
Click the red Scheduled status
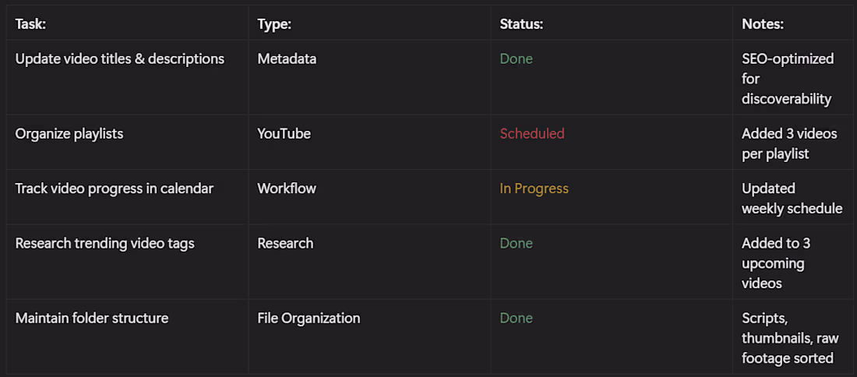click(532, 133)
